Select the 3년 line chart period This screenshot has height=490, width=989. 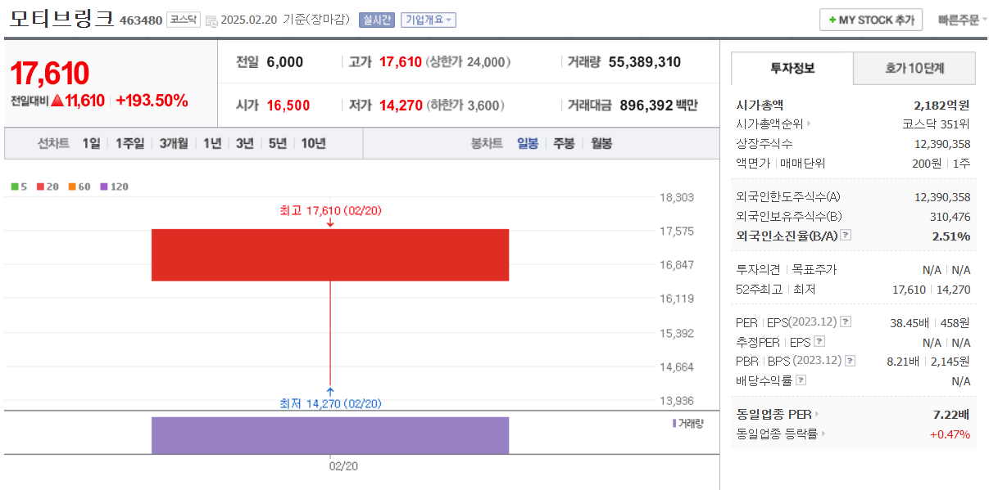coord(244,143)
